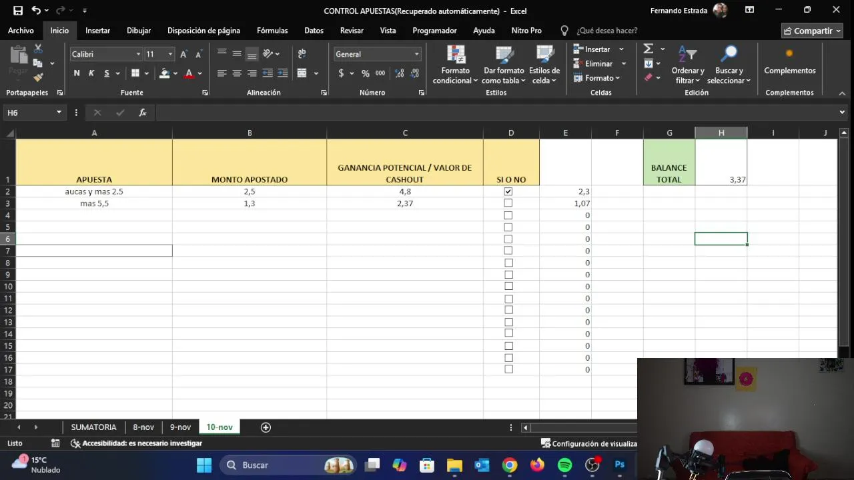The image size is (854, 480).
Task: Expand the Insertar cells dropdown
Action: click(621, 49)
